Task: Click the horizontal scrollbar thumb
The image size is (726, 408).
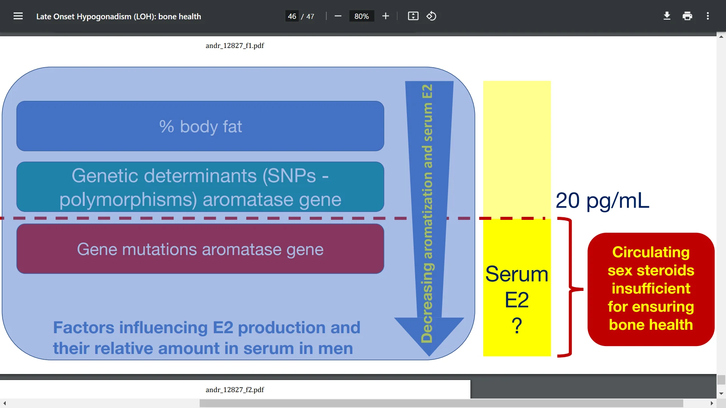Action: click(x=441, y=403)
